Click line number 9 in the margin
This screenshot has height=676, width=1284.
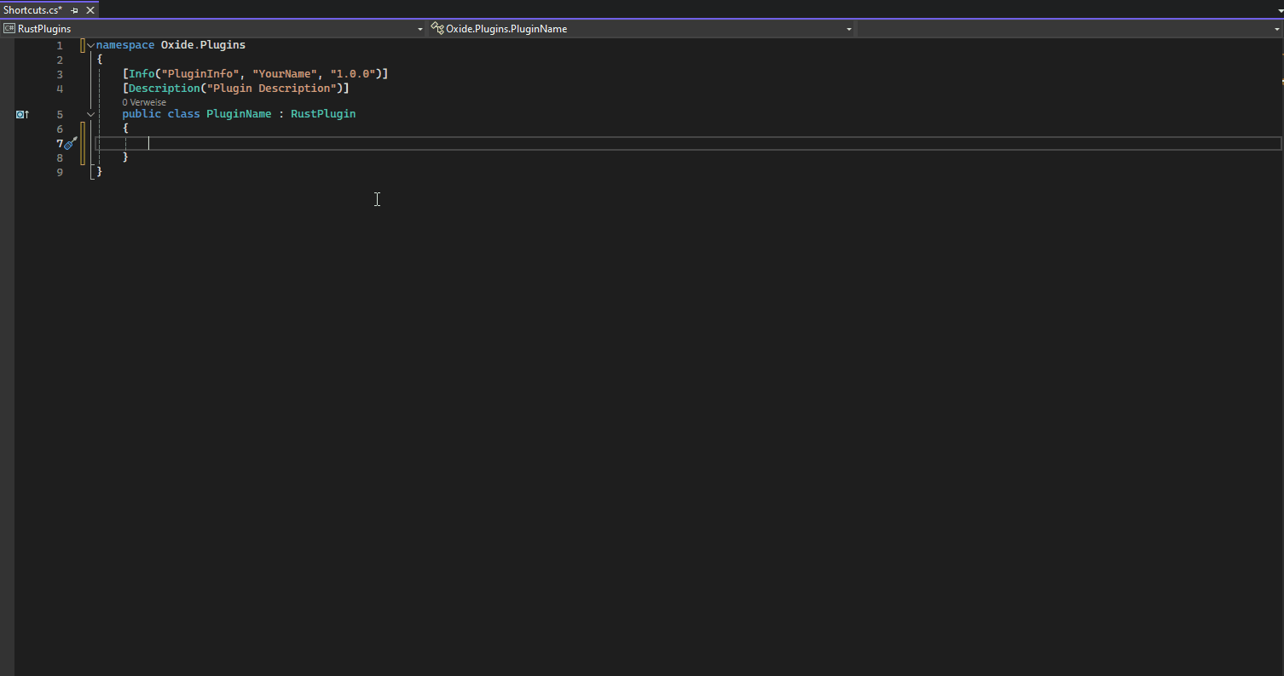click(60, 172)
